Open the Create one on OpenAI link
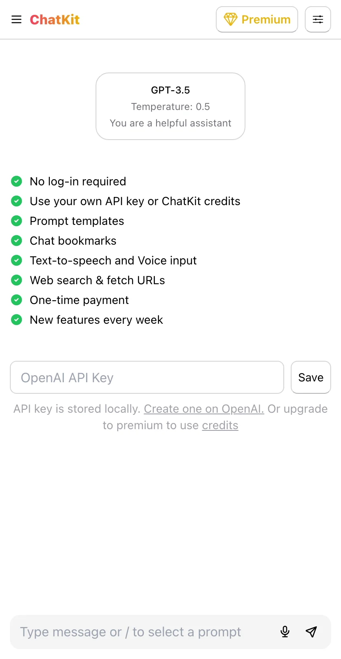 [204, 409]
